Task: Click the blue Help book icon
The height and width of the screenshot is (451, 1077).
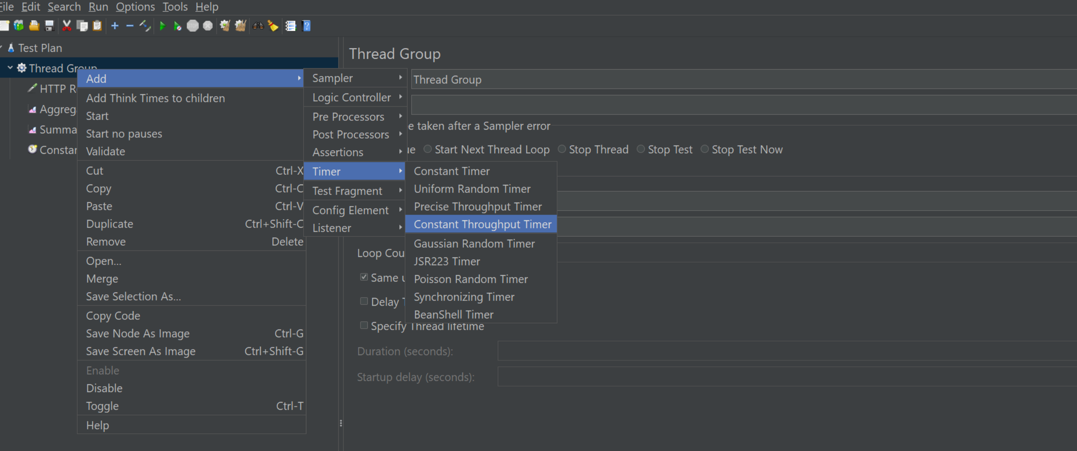Action: coord(307,26)
